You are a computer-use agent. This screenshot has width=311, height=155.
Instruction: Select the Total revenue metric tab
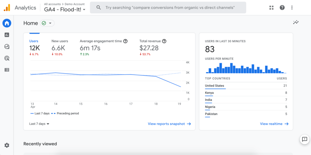(153, 47)
